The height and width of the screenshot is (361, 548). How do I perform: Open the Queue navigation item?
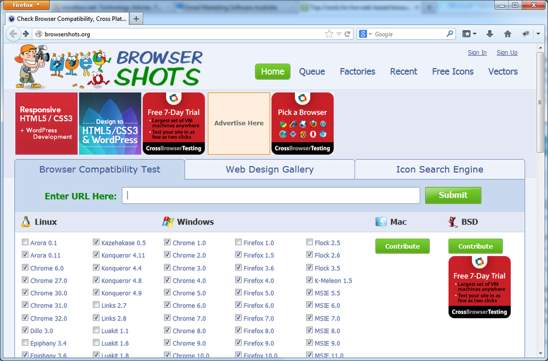point(312,71)
